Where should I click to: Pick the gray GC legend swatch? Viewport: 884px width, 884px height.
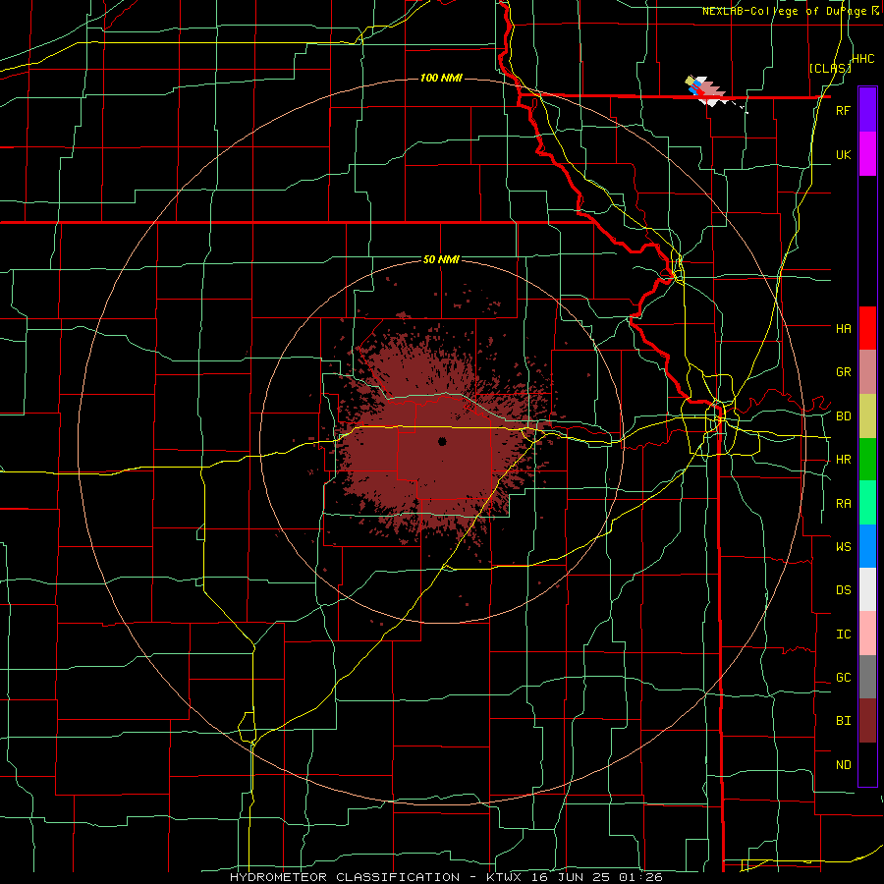(867, 677)
